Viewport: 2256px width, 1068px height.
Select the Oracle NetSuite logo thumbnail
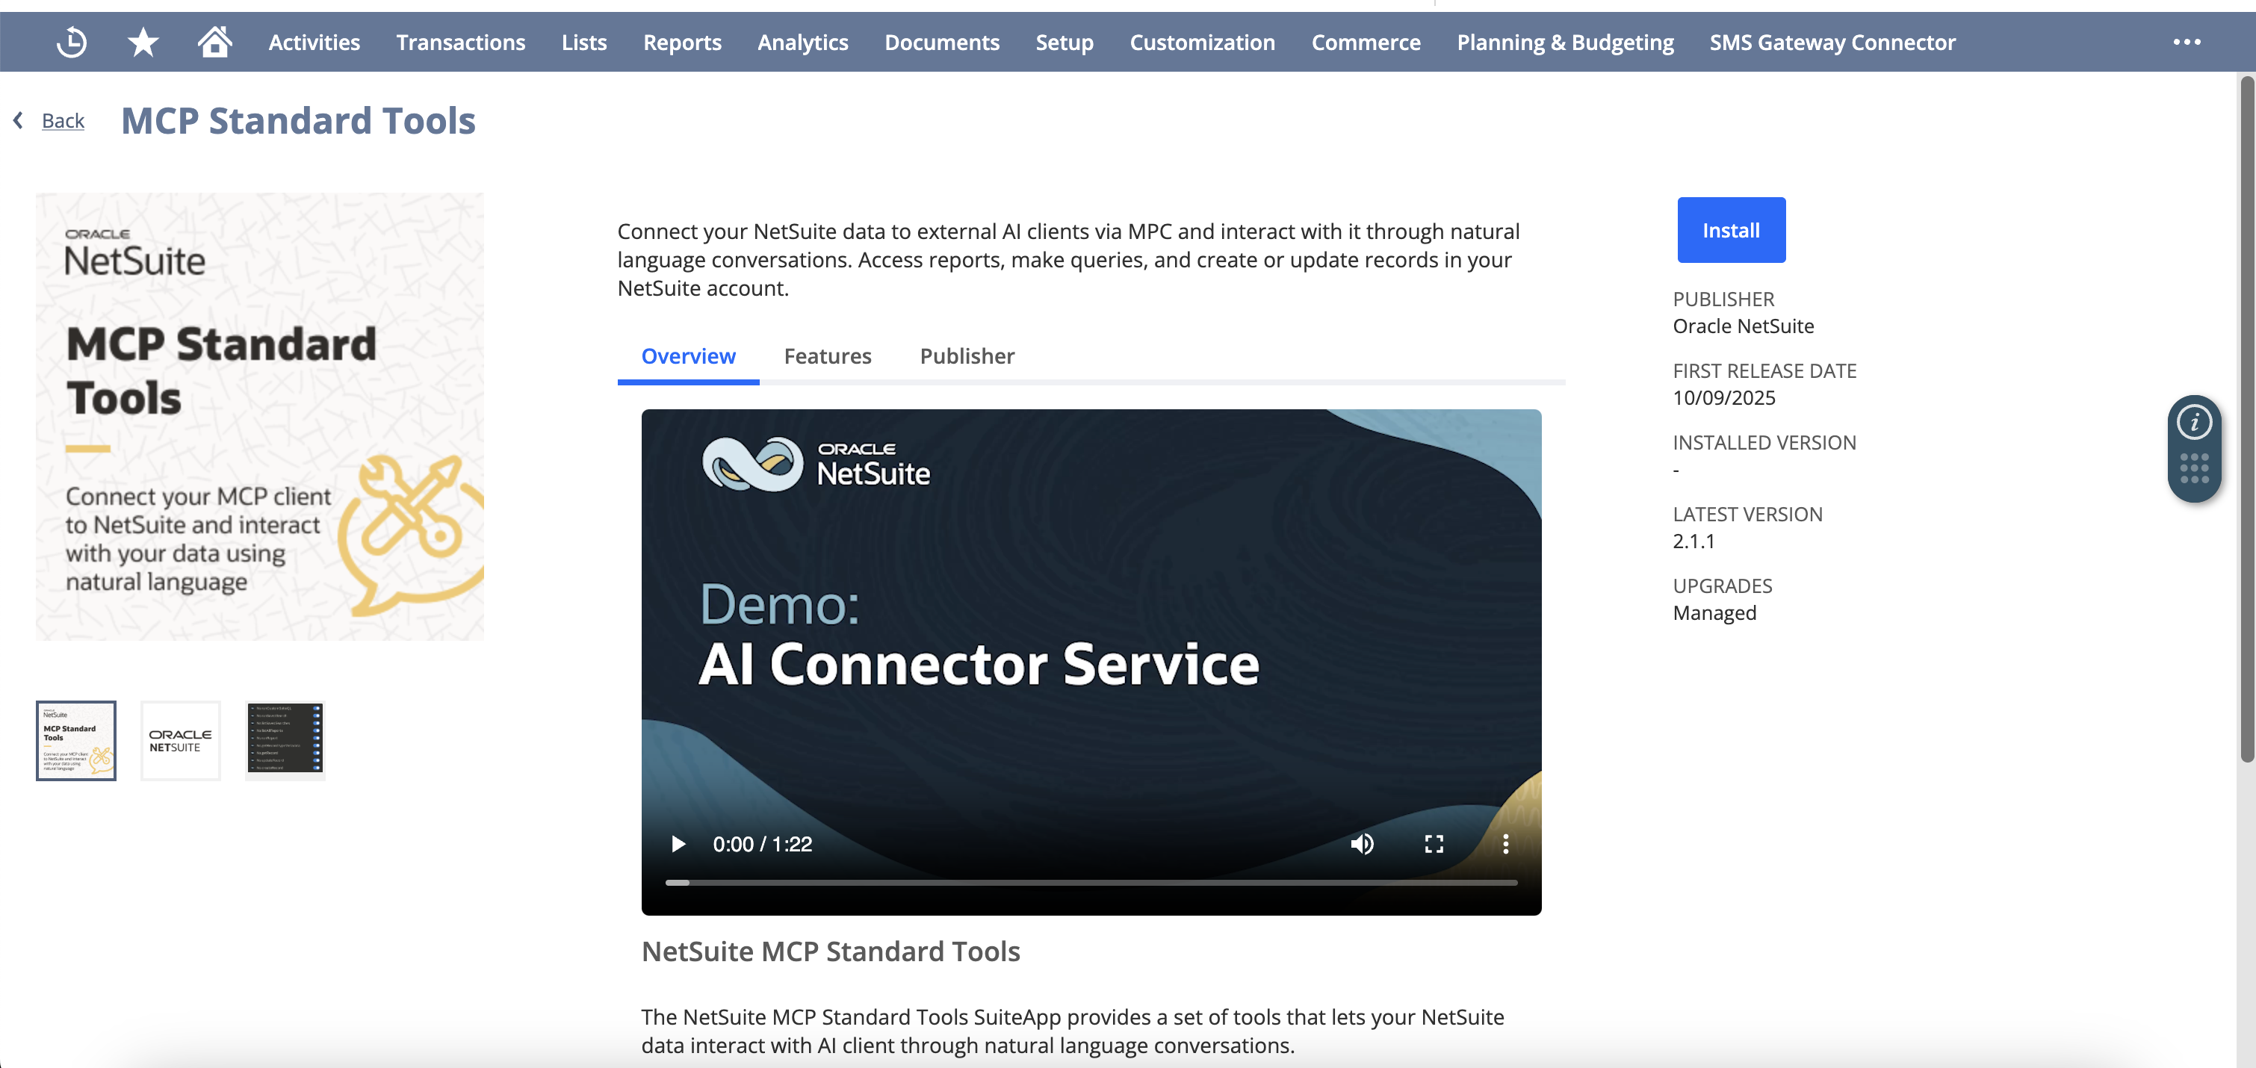tap(181, 741)
